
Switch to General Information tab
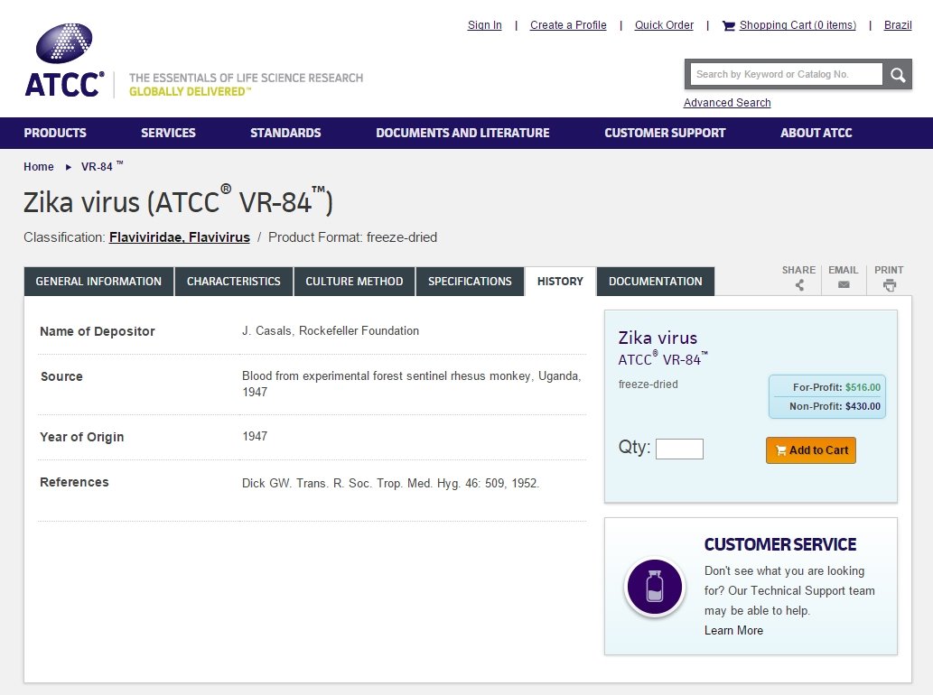[98, 282]
